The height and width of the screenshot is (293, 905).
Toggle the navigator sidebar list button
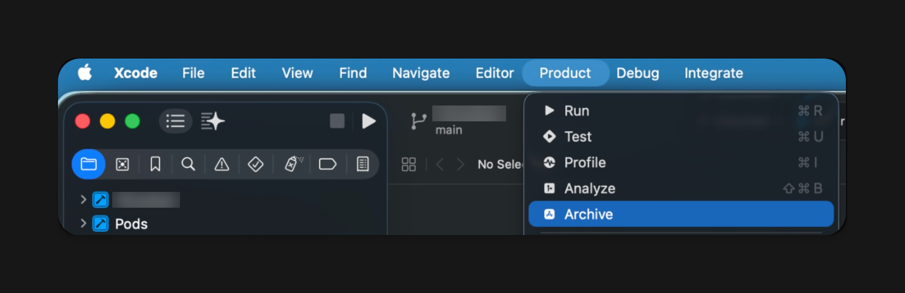(x=176, y=121)
